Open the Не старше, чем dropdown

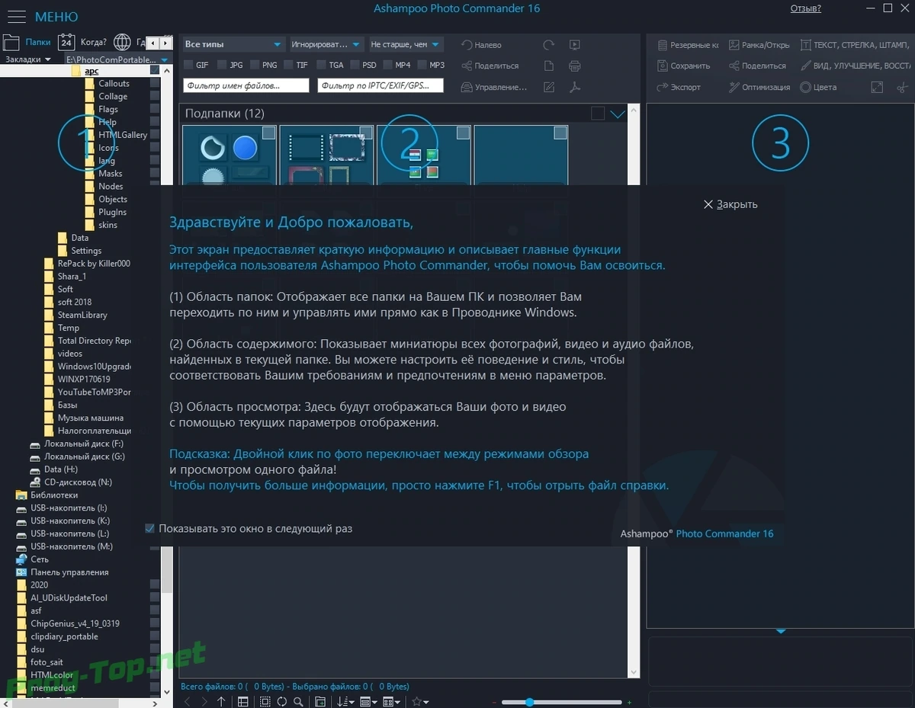405,45
